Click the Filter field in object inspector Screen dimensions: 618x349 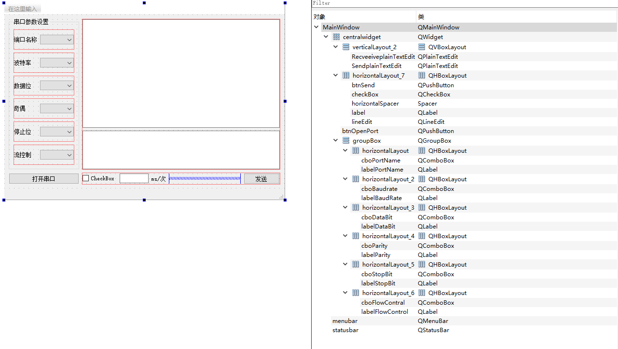[465, 3]
